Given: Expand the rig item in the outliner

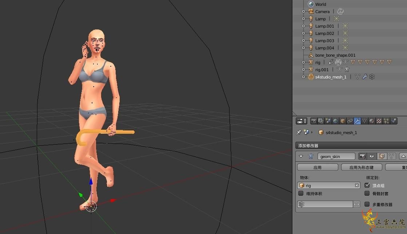Looking at the screenshot, I should point(303,62).
